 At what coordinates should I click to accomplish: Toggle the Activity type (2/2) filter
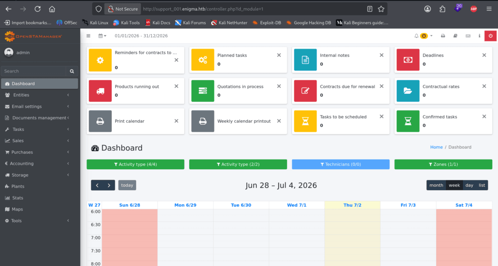tap(238, 164)
